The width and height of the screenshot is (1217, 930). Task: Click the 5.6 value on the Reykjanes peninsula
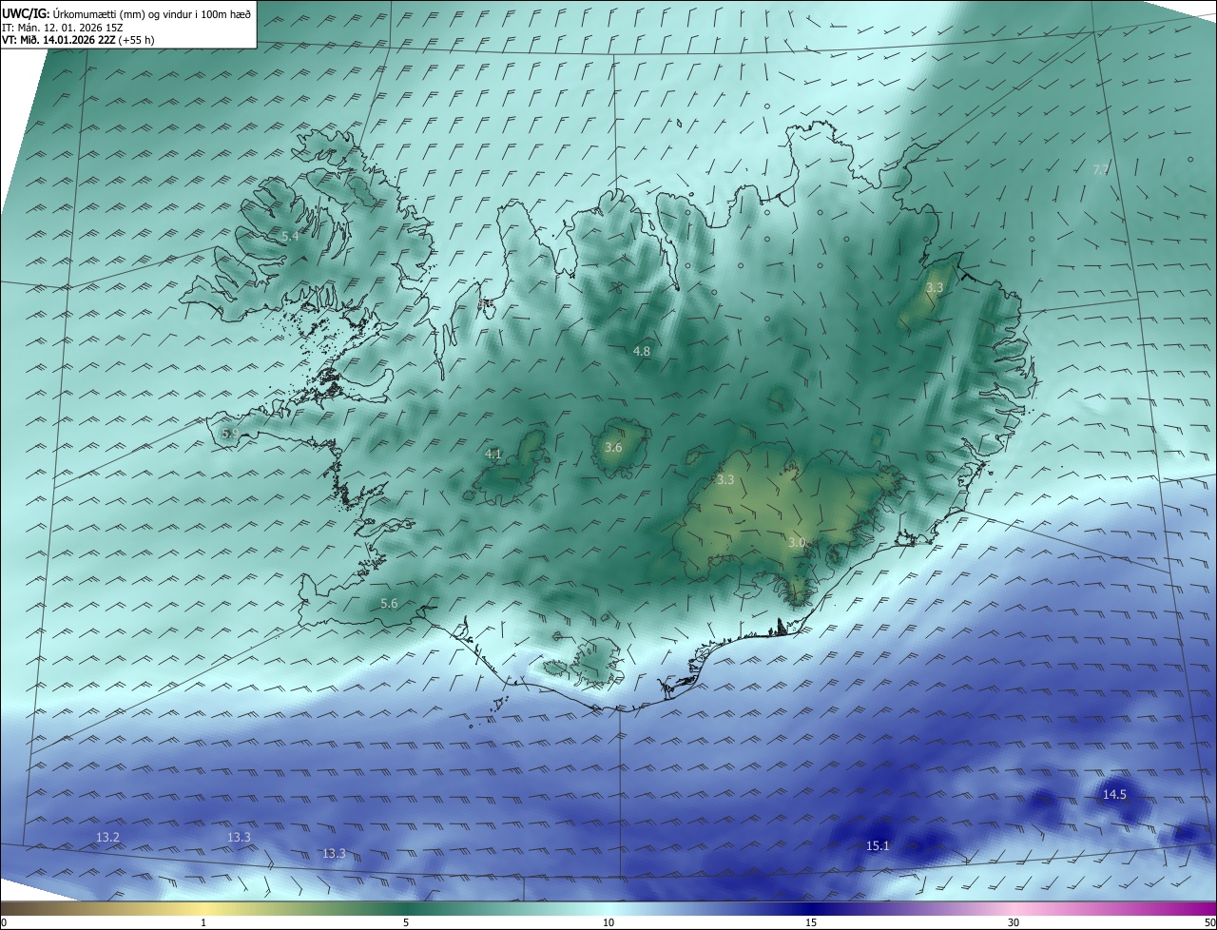tap(389, 603)
